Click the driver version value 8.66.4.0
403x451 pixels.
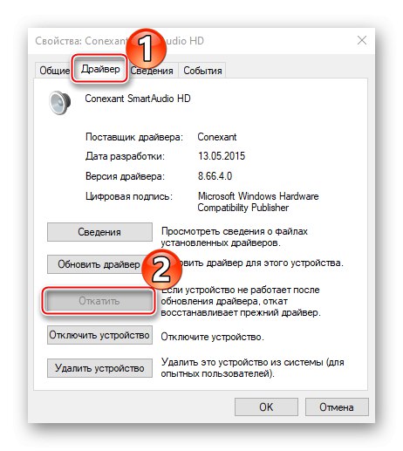(x=215, y=176)
